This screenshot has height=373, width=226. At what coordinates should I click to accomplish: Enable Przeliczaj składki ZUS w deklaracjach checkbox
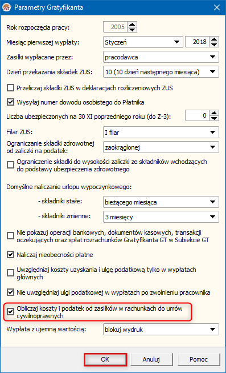(10, 88)
